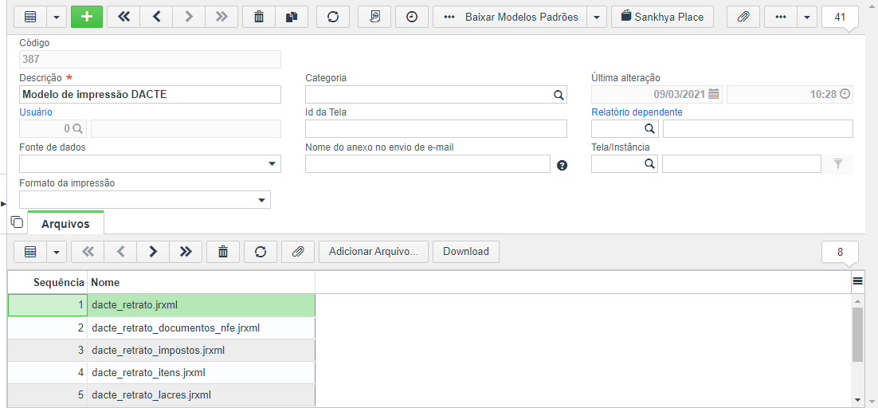Open attachments via top paperclip icon
The width and height of the screenshot is (878, 408).
tap(743, 17)
